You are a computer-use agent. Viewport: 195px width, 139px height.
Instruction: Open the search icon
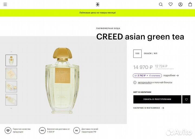tap(161, 5)
